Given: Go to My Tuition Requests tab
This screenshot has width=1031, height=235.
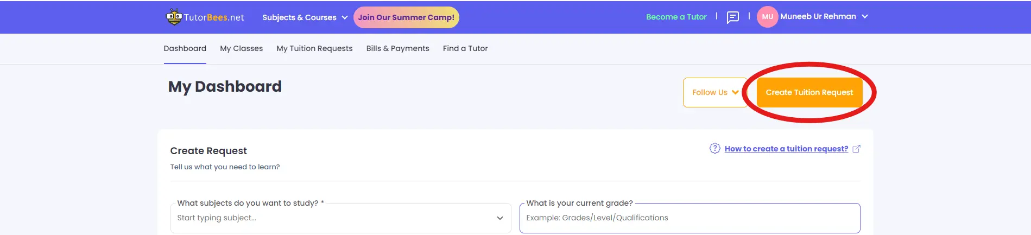Looking at the screenshot, I should [314, 48].
